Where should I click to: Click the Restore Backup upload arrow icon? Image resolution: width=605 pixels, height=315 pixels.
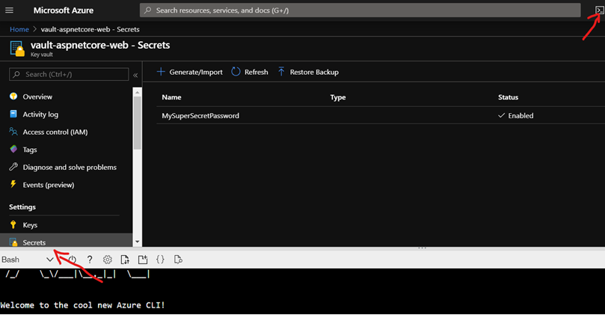[281, 72]
